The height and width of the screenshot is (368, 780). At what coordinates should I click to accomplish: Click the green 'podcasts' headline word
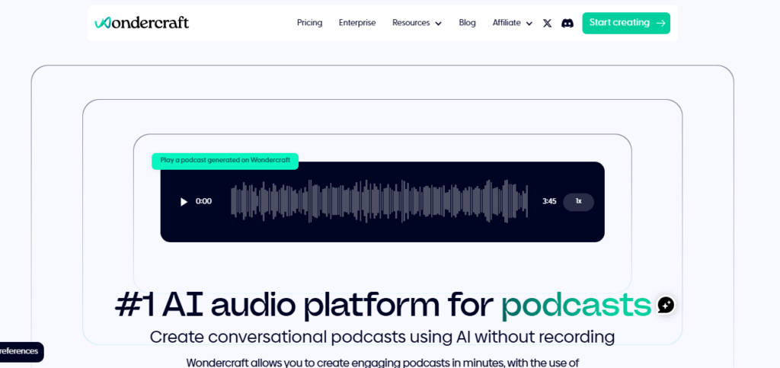tap(576, 306)
